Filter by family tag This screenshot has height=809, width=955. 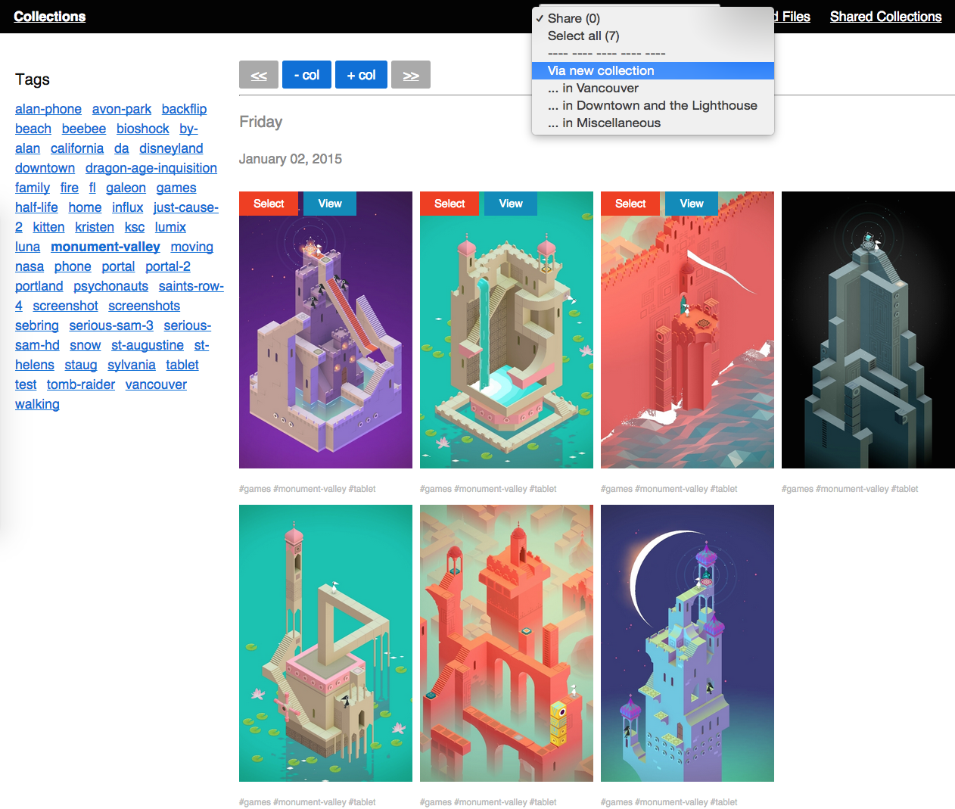pyautogui.click(x=33, y=188)
